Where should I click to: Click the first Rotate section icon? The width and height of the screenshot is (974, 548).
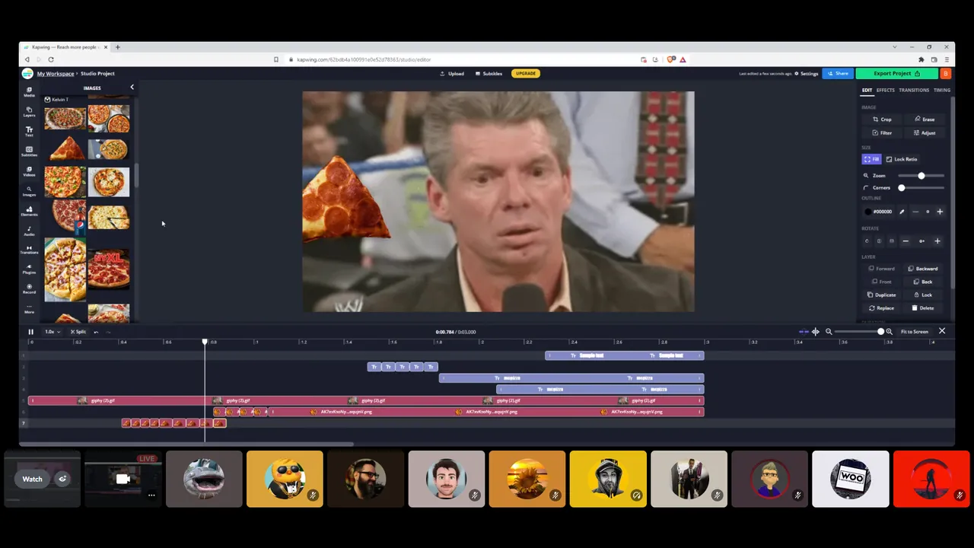tap(867, 241)
